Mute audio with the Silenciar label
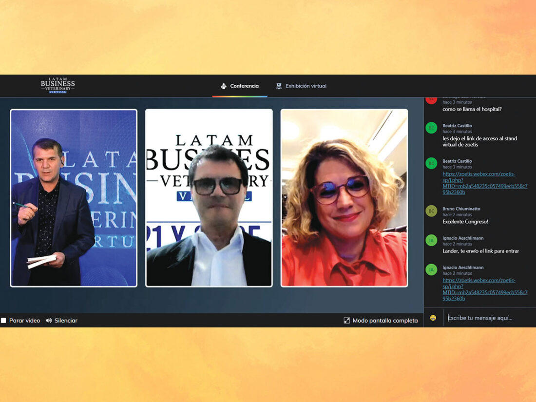536x402 pixels. [66, 321]
